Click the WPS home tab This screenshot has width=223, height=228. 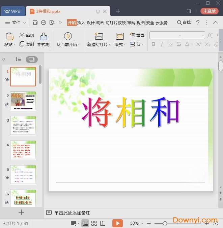(x=13, y=11)
